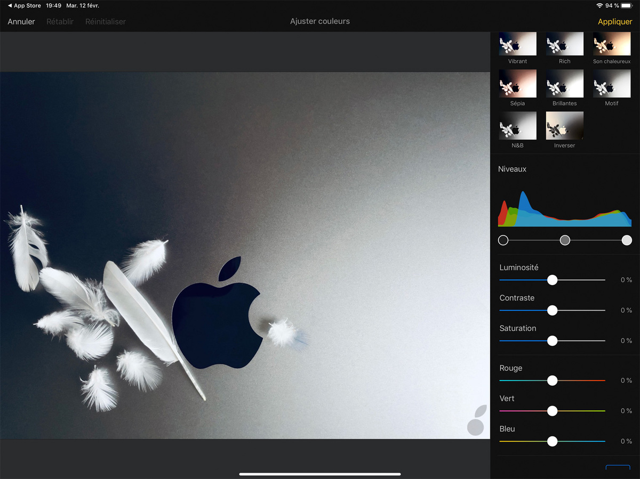Choose the Sépia filter thumbnail
This screenshot has height=479, width=640.
pos(517,84)
